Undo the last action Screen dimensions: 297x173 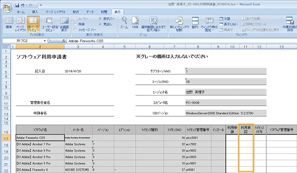click(x=23, y=5)
